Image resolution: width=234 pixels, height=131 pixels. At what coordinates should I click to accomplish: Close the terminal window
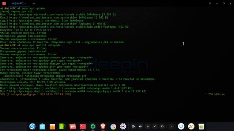tap(230, 3)
